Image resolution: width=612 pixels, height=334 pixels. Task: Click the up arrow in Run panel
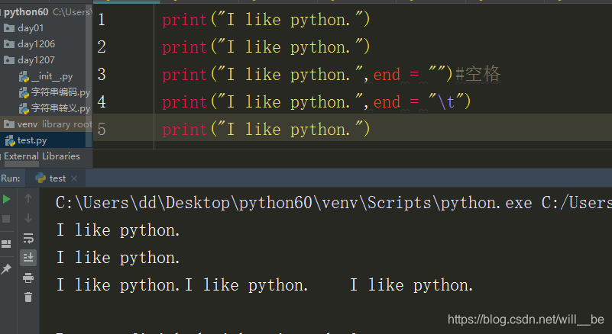28,198
